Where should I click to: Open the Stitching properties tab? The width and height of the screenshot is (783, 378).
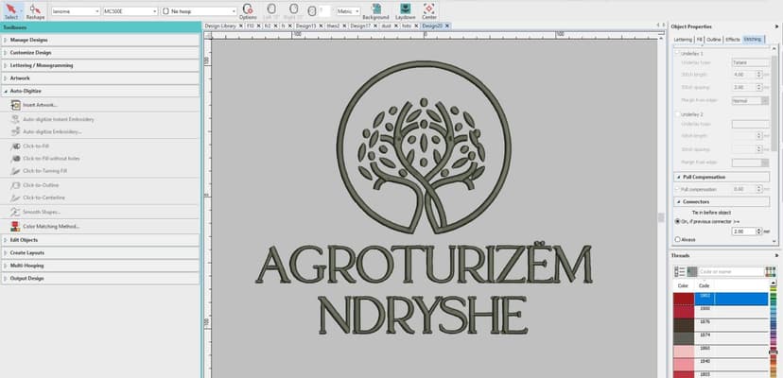(x=753, y=40)
